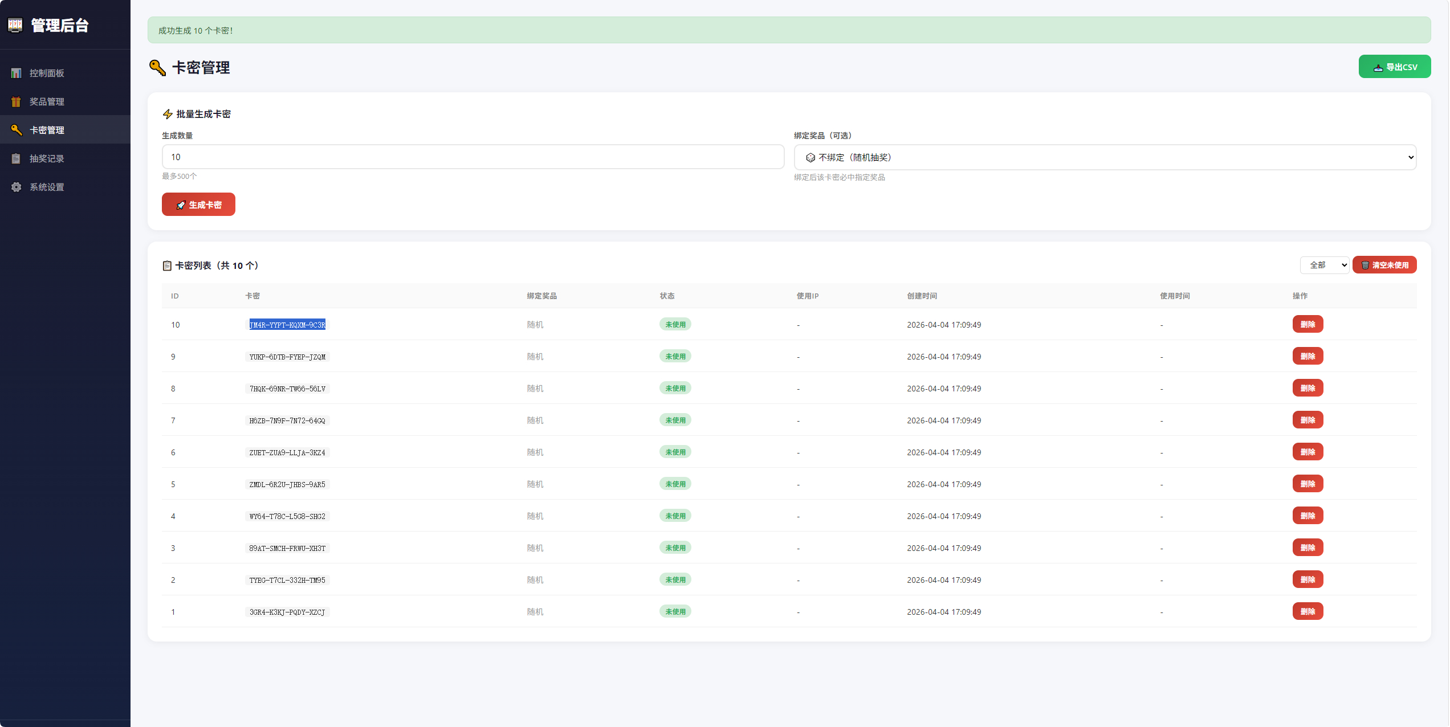Open the 绑定奖品 dropdown
This screenshot has height=727, width=1450.
1105,157
